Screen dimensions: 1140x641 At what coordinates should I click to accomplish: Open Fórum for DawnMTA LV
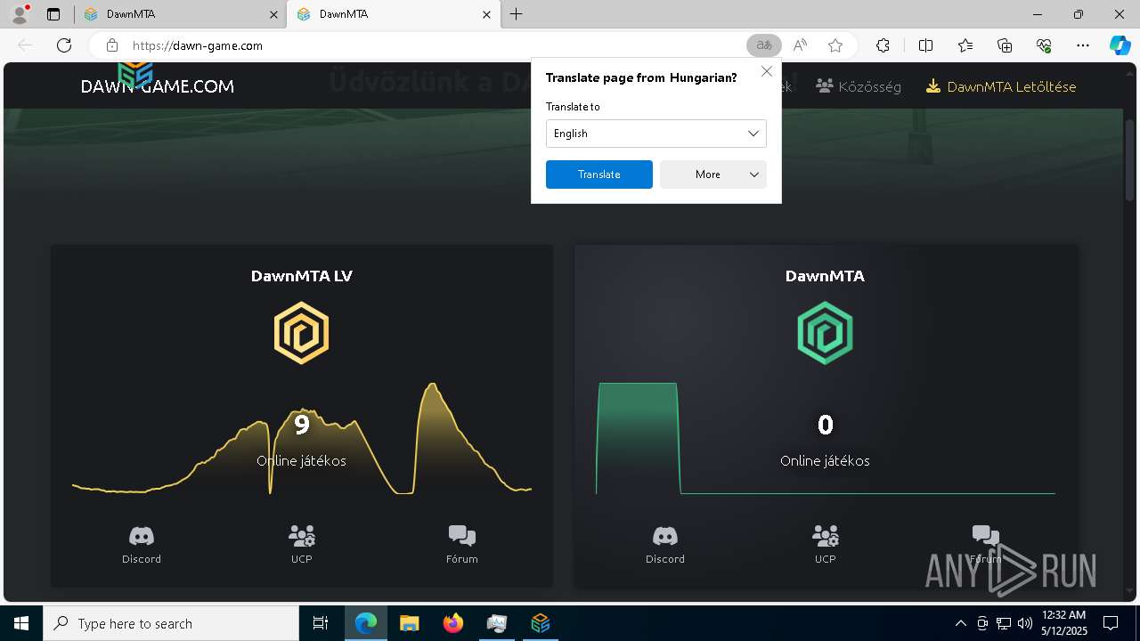[462, 544]
